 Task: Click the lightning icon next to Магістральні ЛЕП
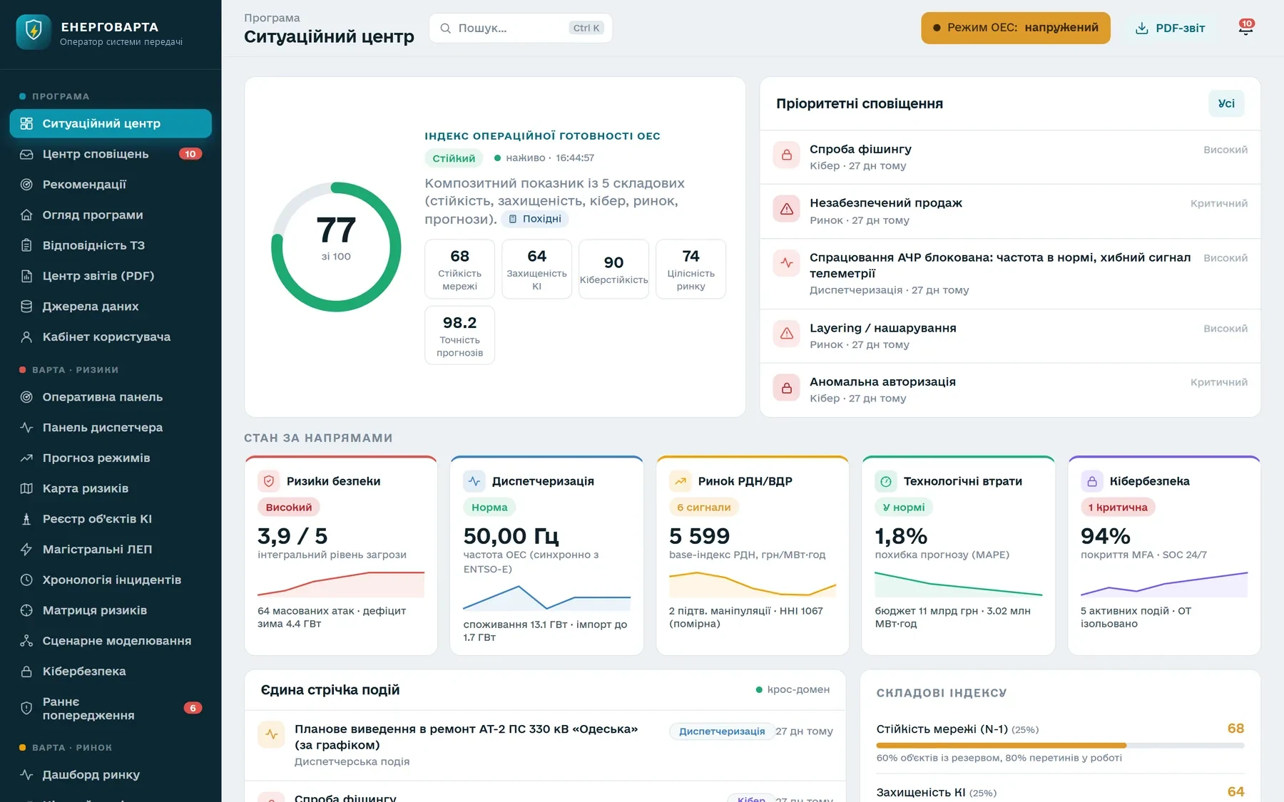(x=26, y=550)
